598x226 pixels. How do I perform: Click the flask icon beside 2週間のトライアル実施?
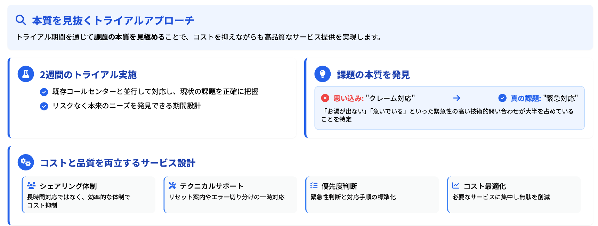[26, 74]
